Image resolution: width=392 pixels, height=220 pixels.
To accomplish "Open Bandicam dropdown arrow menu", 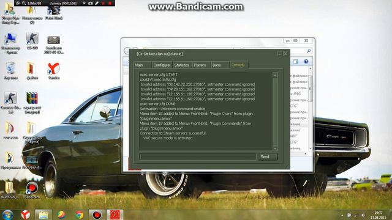I will (84, 3).
